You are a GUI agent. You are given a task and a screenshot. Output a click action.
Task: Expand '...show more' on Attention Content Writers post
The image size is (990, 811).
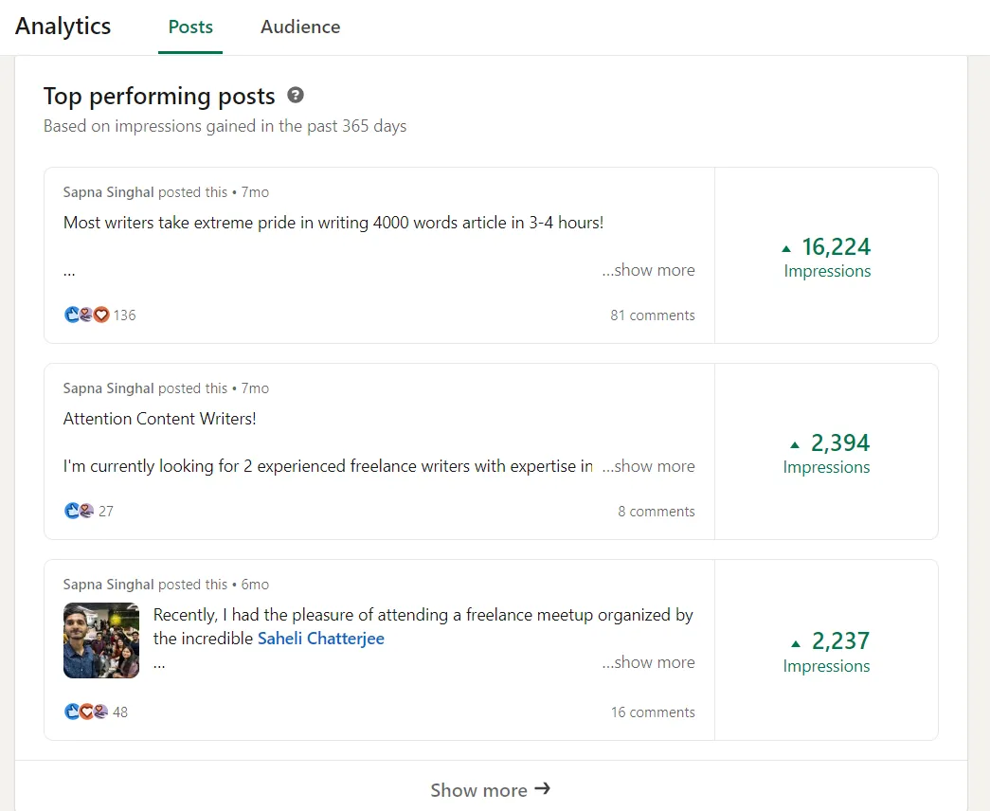tap(648, 466)
